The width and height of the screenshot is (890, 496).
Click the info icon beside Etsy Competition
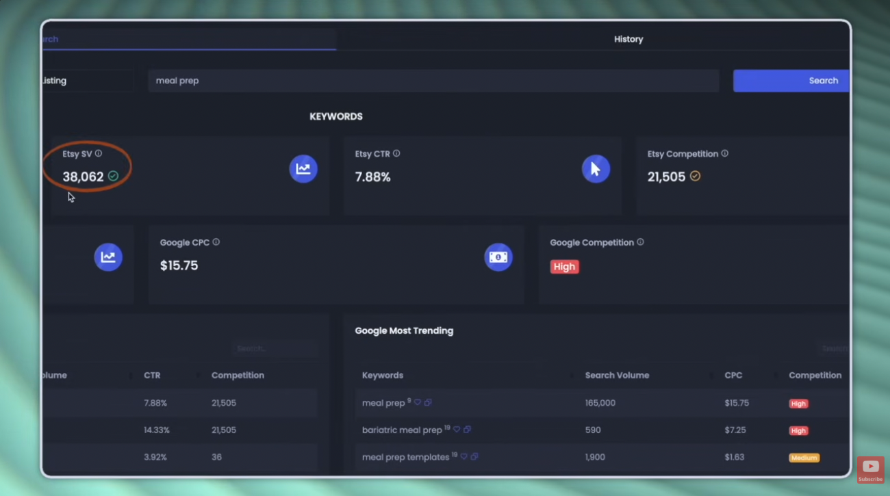(725, 154)
